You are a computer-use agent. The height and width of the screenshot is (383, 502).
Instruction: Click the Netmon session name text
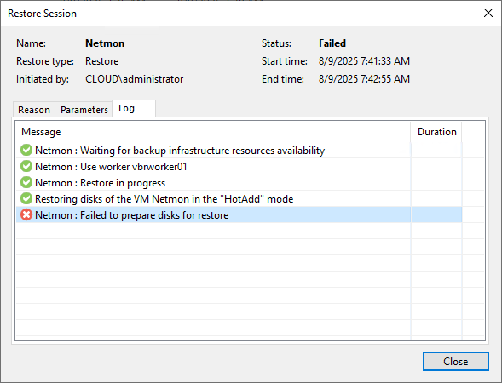[x=105, y=43]
